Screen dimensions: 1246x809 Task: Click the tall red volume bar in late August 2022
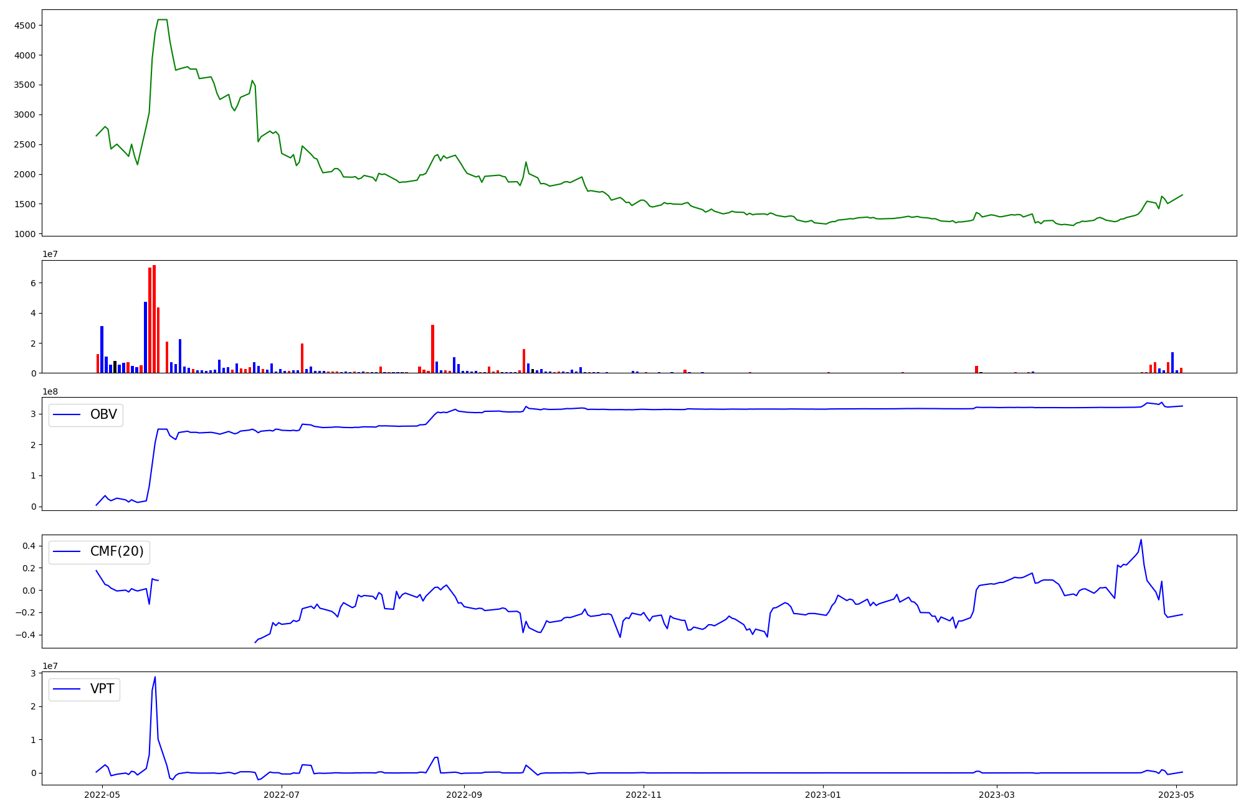[432, 348]
